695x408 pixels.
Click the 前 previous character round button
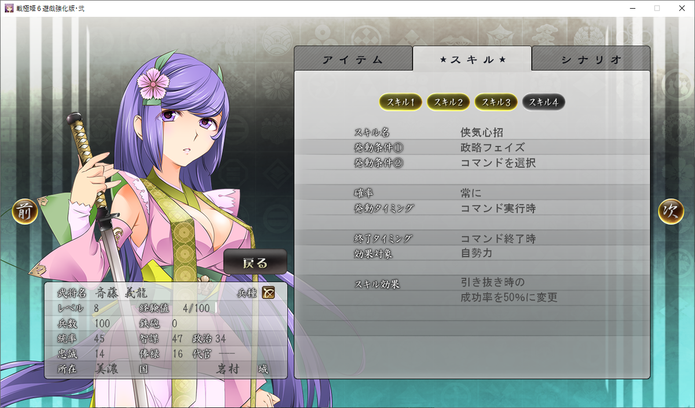[x=25, y=212]
